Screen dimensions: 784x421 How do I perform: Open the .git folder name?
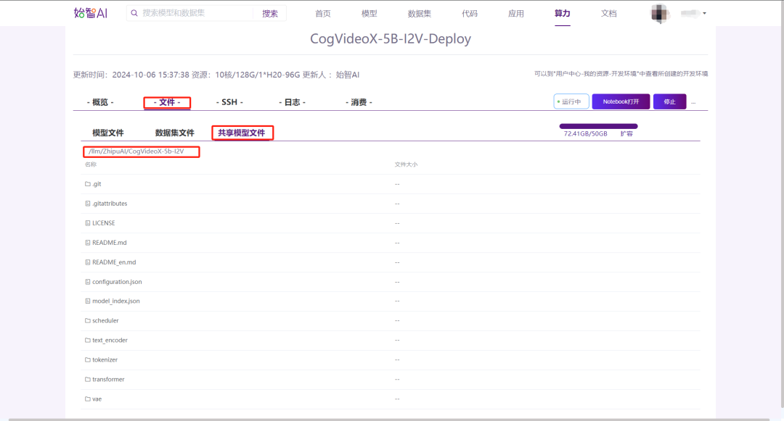click(x=97, y=184)
